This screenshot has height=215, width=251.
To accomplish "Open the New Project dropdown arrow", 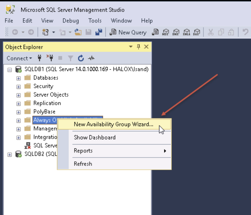I will click(54, 32).
